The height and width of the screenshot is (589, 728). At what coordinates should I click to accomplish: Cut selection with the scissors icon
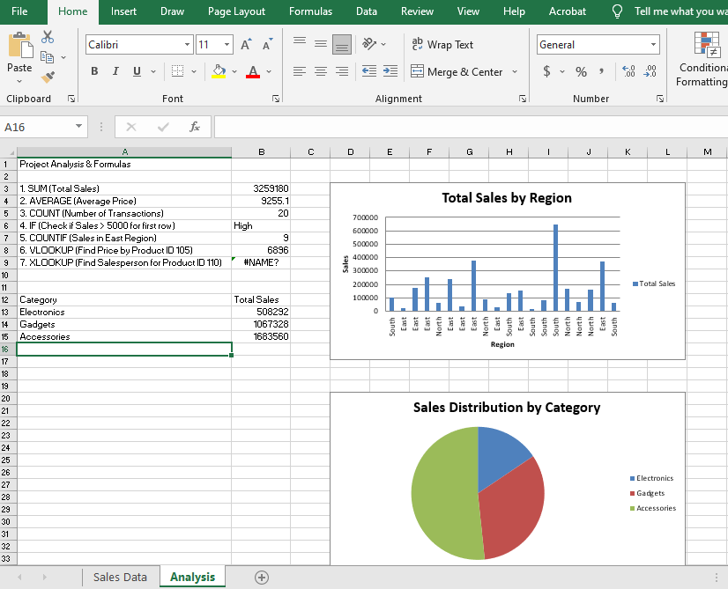(48, 37)
